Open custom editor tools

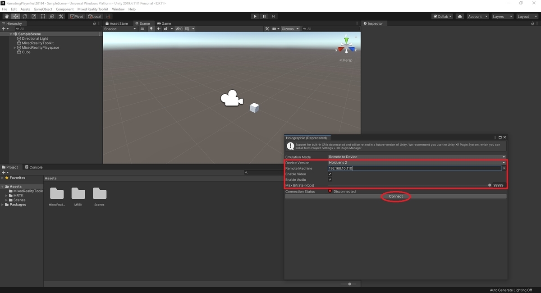coord(61,16)
